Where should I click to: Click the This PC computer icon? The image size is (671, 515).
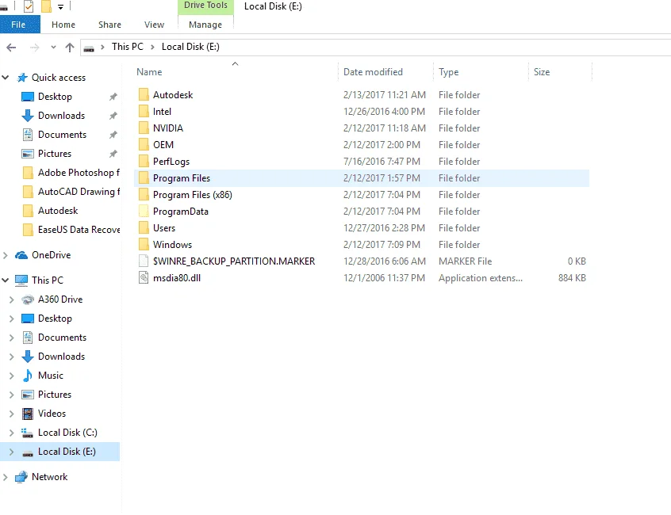(x=21, y=280)
